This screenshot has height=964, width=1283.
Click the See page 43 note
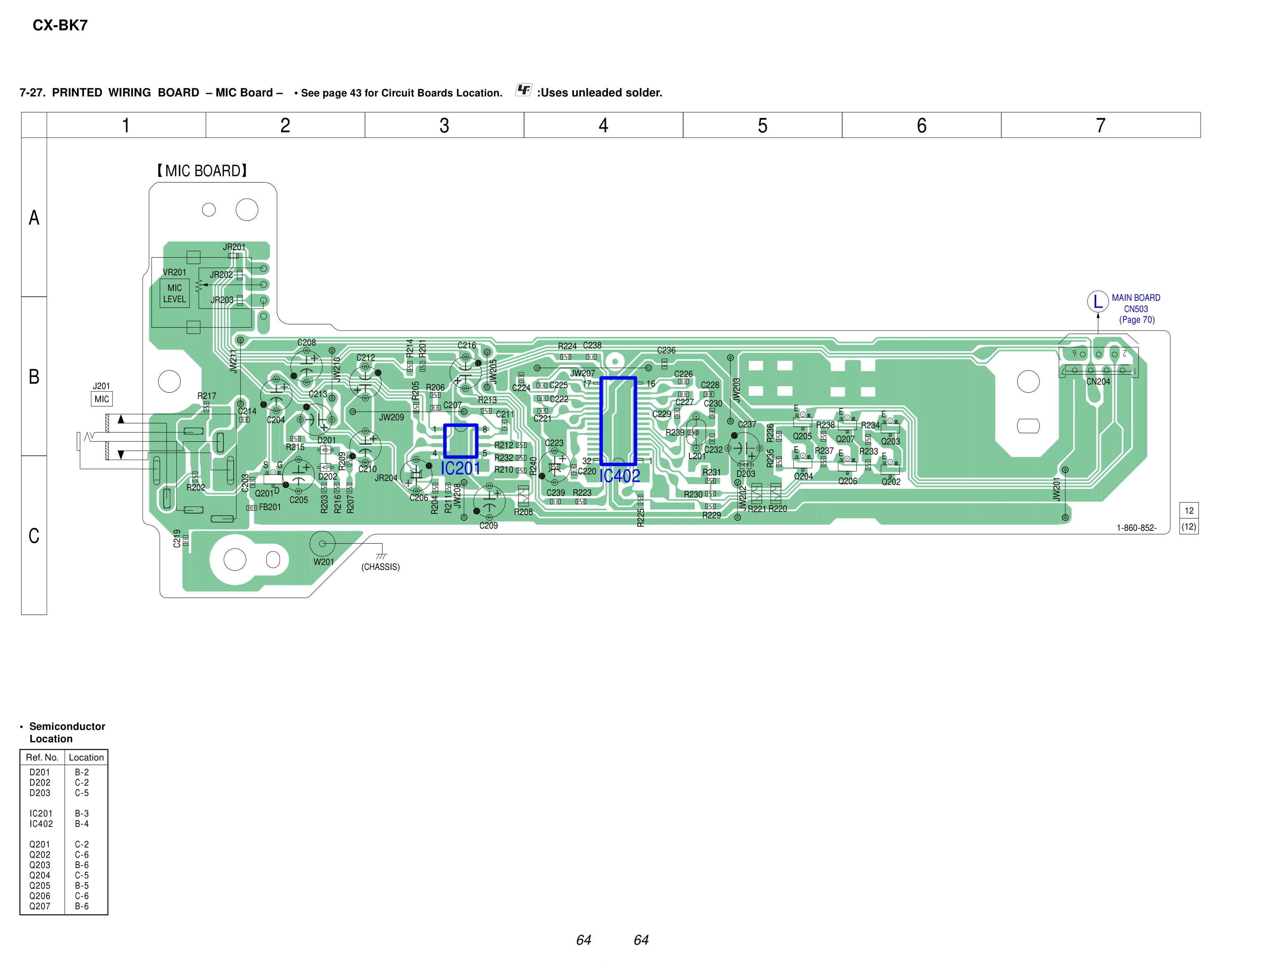pyautogui.click(x=399, y=93)
